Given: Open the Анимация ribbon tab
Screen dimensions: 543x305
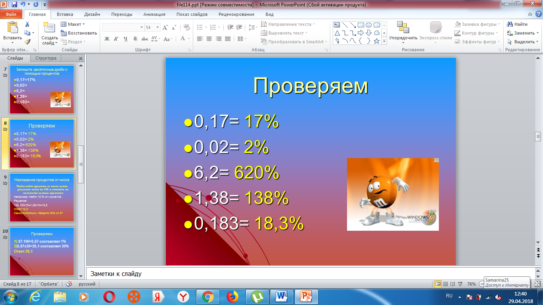Looking at the screenshot, I should click(x=155, y=14).
